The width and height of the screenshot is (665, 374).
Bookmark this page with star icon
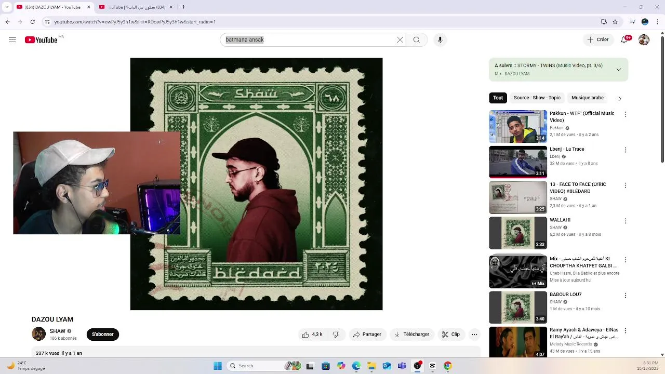pyautogui.click(x=615, y=22)
